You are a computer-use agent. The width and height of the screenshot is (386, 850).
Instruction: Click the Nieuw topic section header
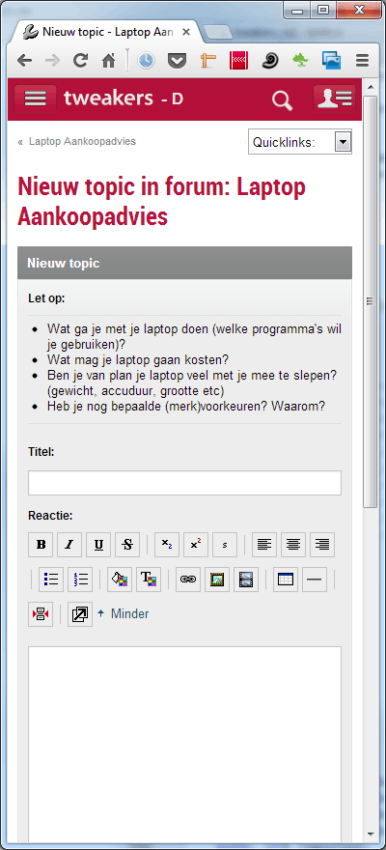(184, 264)
